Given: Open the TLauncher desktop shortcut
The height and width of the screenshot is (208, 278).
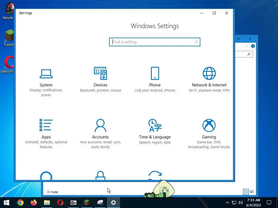Looking at the screenshot, I should pos(9,38).
